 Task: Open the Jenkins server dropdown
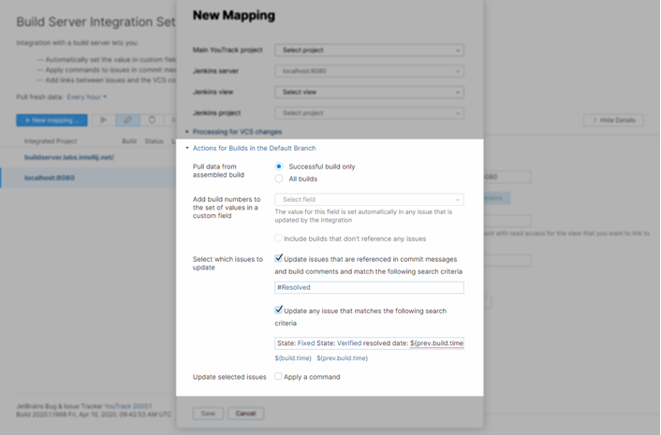pyautogui.click(x=369, y=71)
